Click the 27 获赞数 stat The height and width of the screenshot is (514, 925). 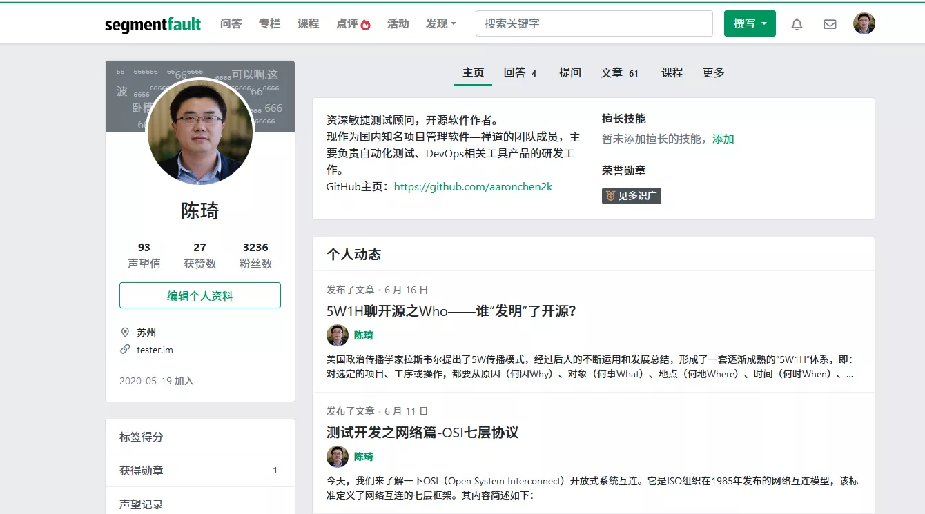pos(199,255)
